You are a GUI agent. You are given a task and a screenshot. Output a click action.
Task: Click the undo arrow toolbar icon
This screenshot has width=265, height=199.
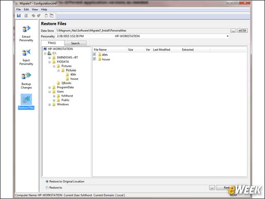click(33, 16)
